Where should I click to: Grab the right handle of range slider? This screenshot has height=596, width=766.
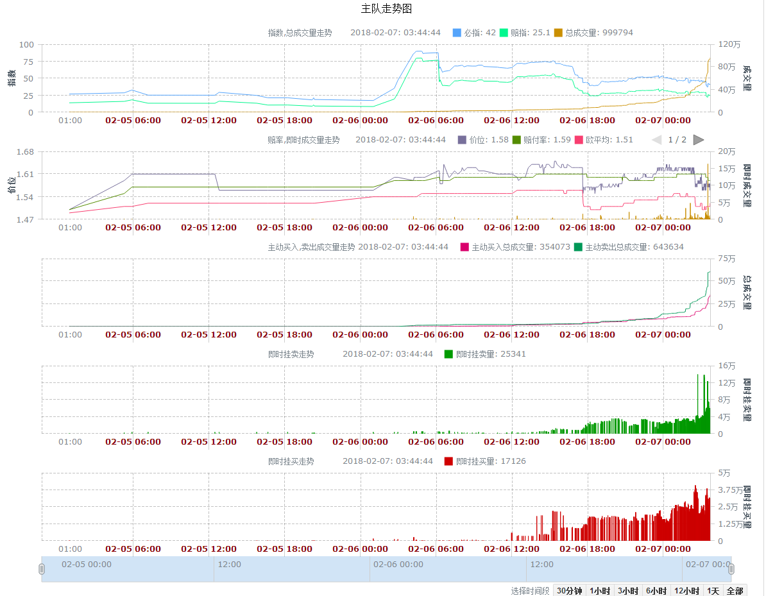[x=731, y=568]
